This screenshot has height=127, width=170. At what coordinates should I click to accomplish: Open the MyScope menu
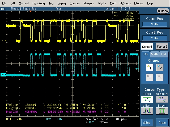pyautogui.click(x=125, y=3)
